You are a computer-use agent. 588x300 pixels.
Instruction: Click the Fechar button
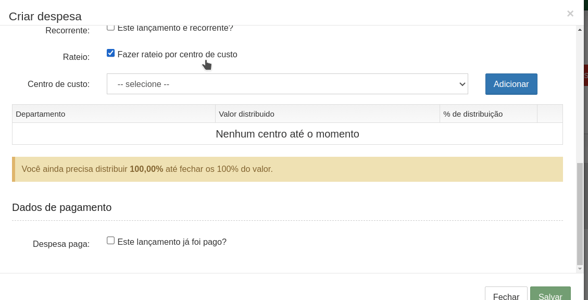pos(506,294)
